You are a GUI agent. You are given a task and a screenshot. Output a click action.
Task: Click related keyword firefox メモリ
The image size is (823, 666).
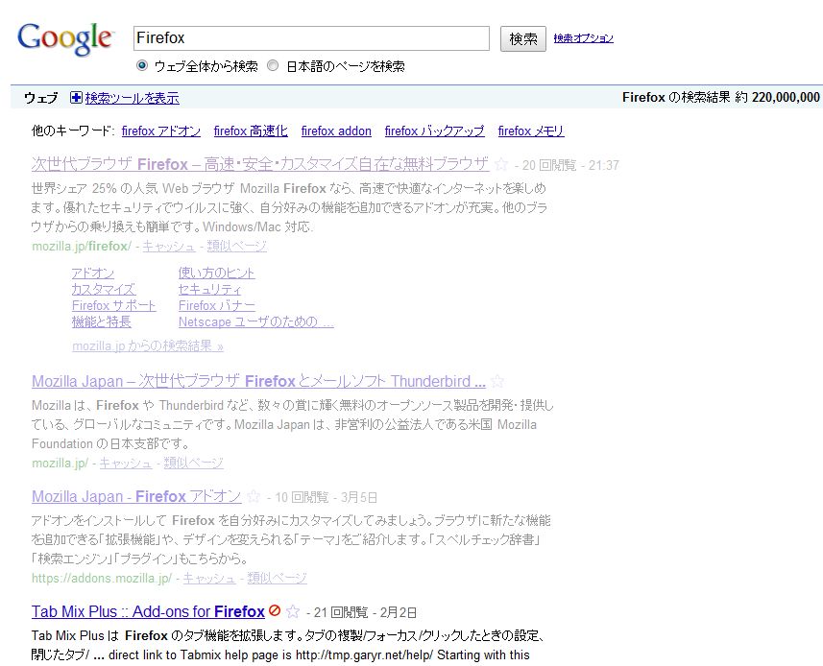(531, 131)
